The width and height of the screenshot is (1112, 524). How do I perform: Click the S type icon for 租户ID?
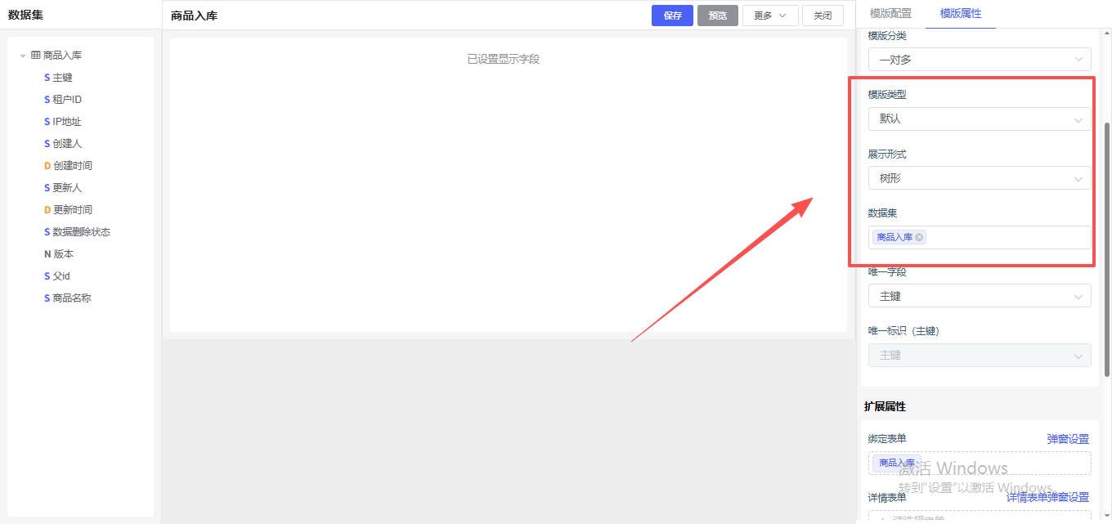pyautogui.click(x=47, y=100)
